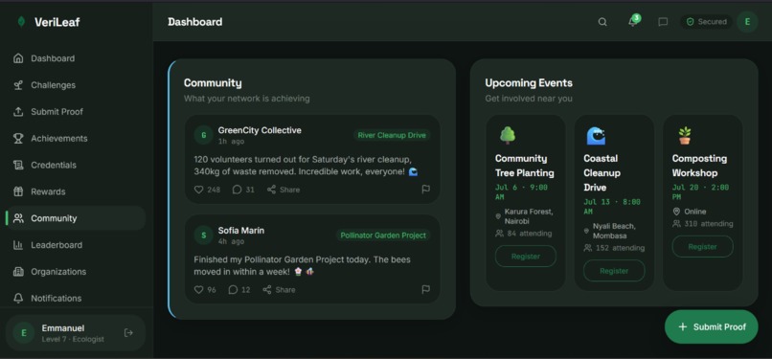Click the Community Tree Planting title

(x=525, y=166)
